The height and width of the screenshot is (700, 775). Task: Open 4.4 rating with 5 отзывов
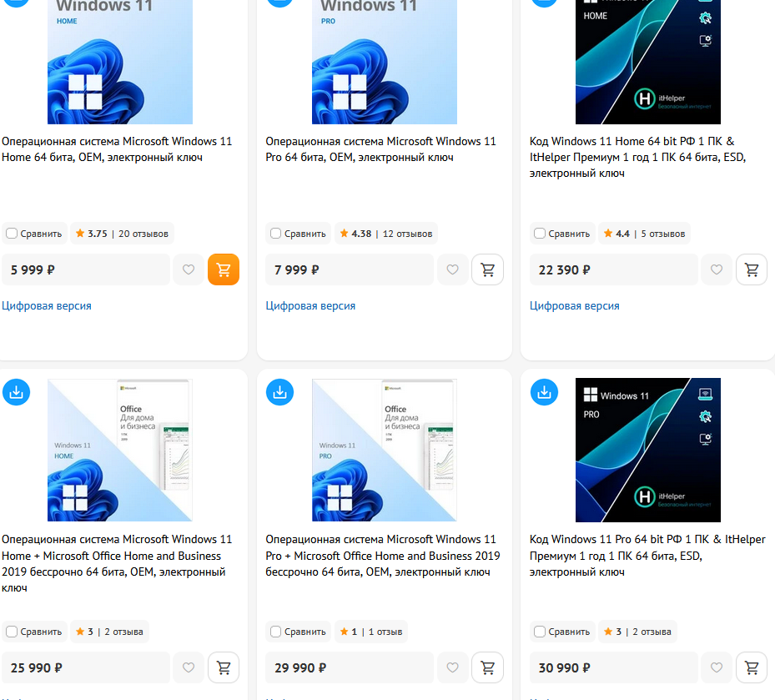point(645,234)
